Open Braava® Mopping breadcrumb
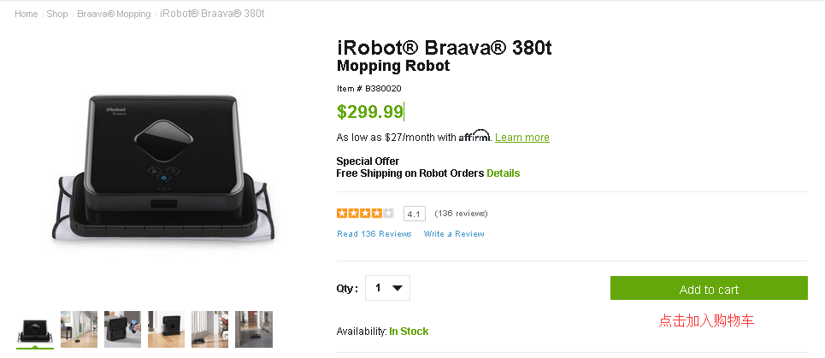825x358 pixels. tap(114, 14)
